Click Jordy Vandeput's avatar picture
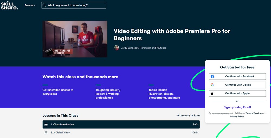Viewport: 271px width, 138px height. click(x=117, y=48)
